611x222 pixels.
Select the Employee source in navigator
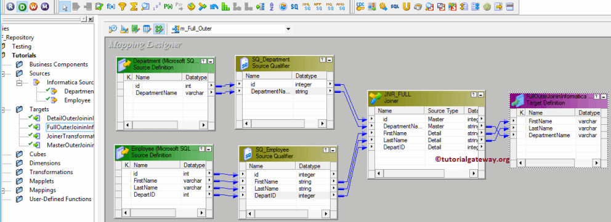click(77, 100)
